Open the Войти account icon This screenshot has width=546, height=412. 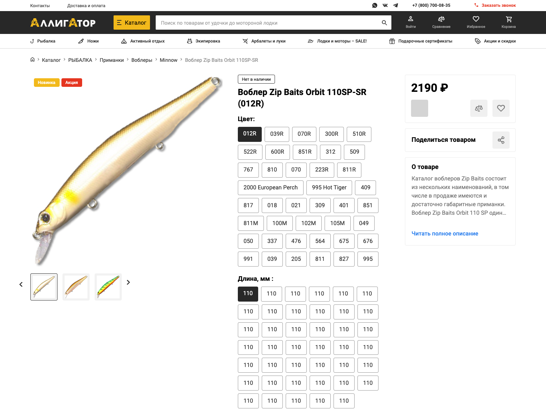411,22
